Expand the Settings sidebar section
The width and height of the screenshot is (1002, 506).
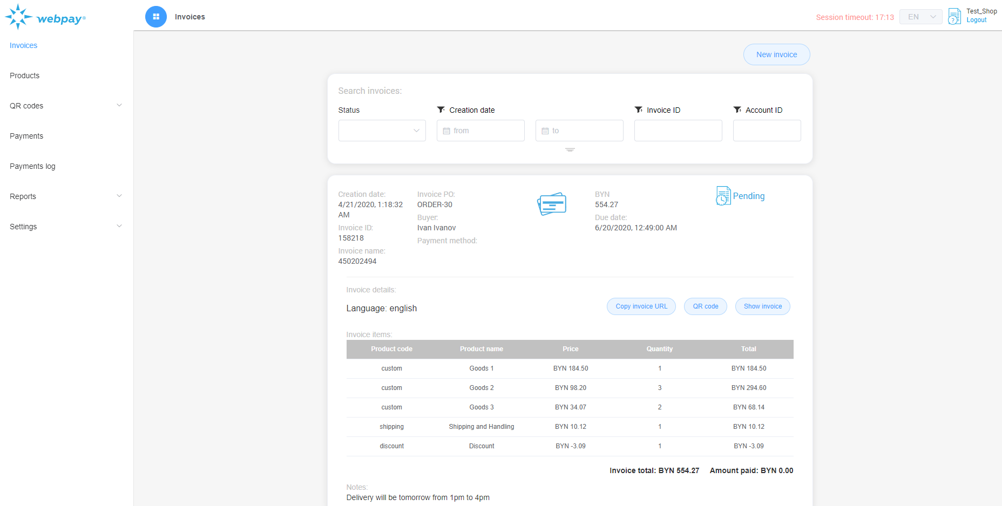65,227
